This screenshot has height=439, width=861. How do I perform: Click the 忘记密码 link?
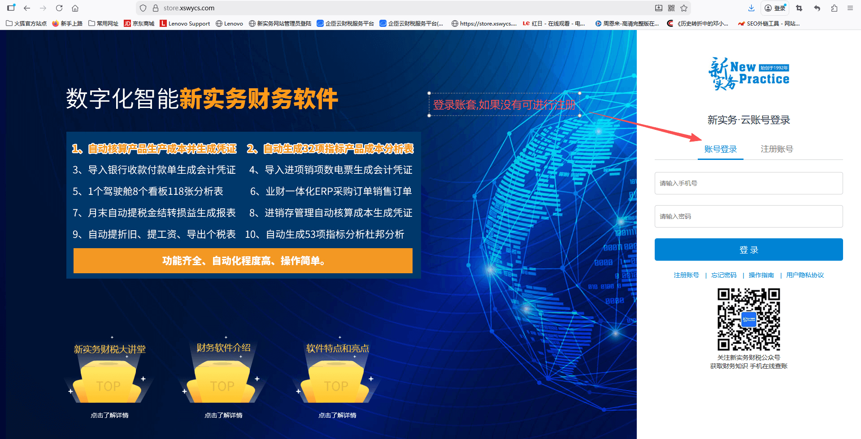click(x=724, y=275)
